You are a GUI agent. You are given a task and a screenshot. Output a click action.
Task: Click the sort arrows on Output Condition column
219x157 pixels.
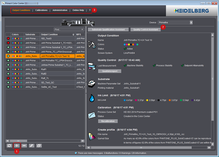coord(73,35)
